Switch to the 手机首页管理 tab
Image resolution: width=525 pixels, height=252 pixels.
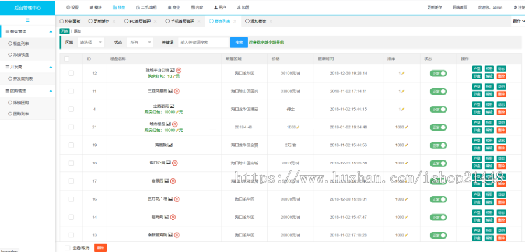180,21
